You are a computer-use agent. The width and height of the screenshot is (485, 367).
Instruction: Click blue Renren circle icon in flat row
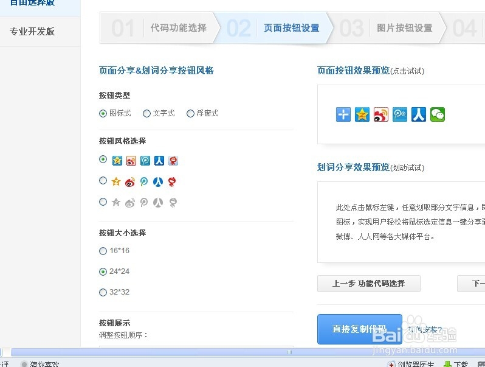(158, 182)
